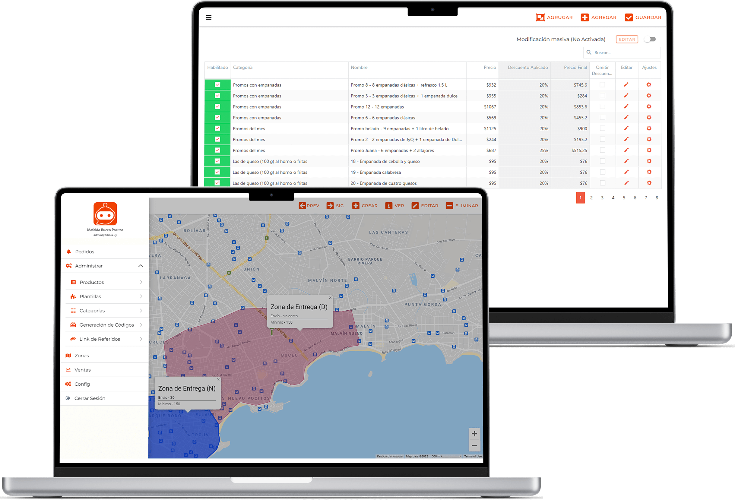Click the SIG next arrow icon
735x500 pixels.
(330, 206)
